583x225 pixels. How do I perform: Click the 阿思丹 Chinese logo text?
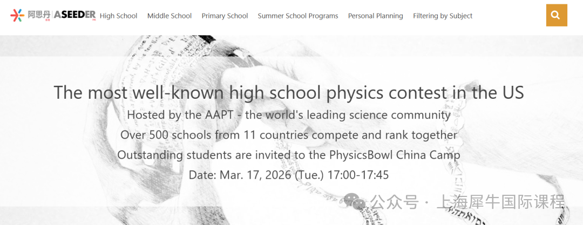39,15
